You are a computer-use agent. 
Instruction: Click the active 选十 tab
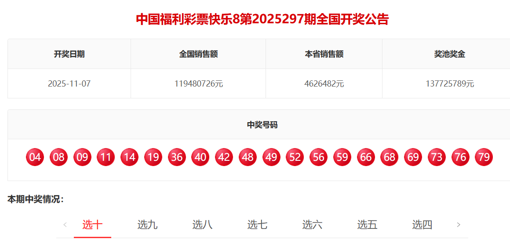[92, 225]
